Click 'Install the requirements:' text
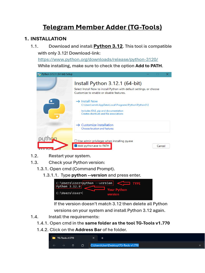This screenshot has height=273, width=205. click(74, 217)
